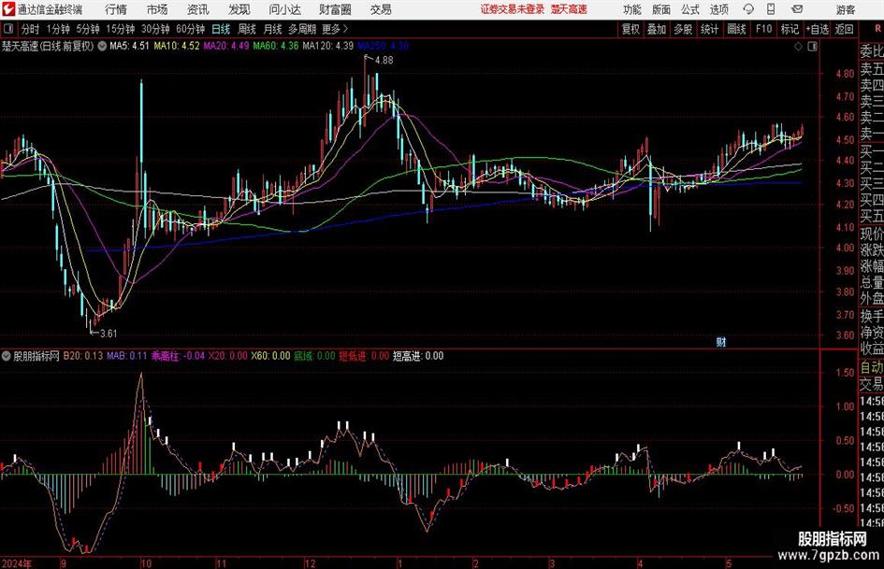Open the 功能 menu
The height and width of the screenshot is (569, 884).
632,9
